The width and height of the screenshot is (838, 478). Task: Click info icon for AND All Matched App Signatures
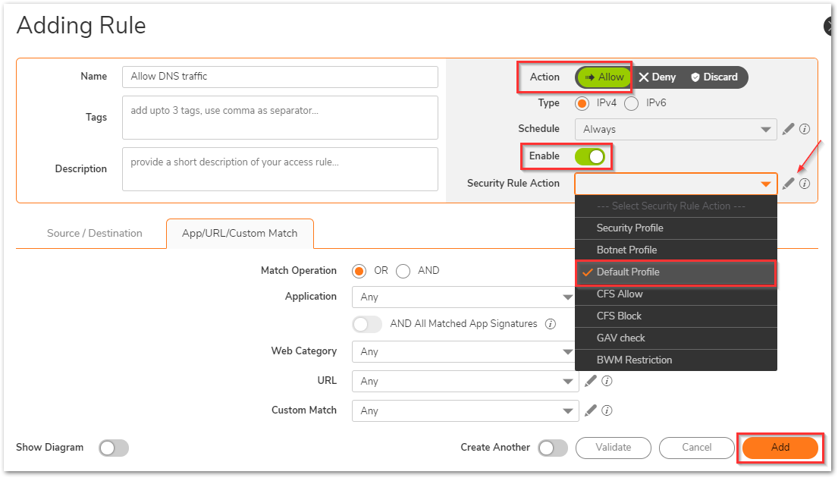pyautogui.click(x=551, y=324)
